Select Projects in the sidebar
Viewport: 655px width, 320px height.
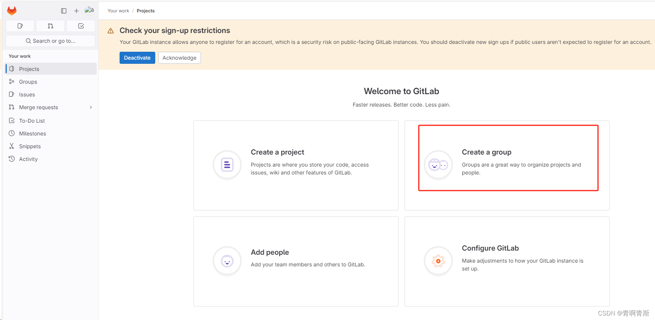[51, 69]
